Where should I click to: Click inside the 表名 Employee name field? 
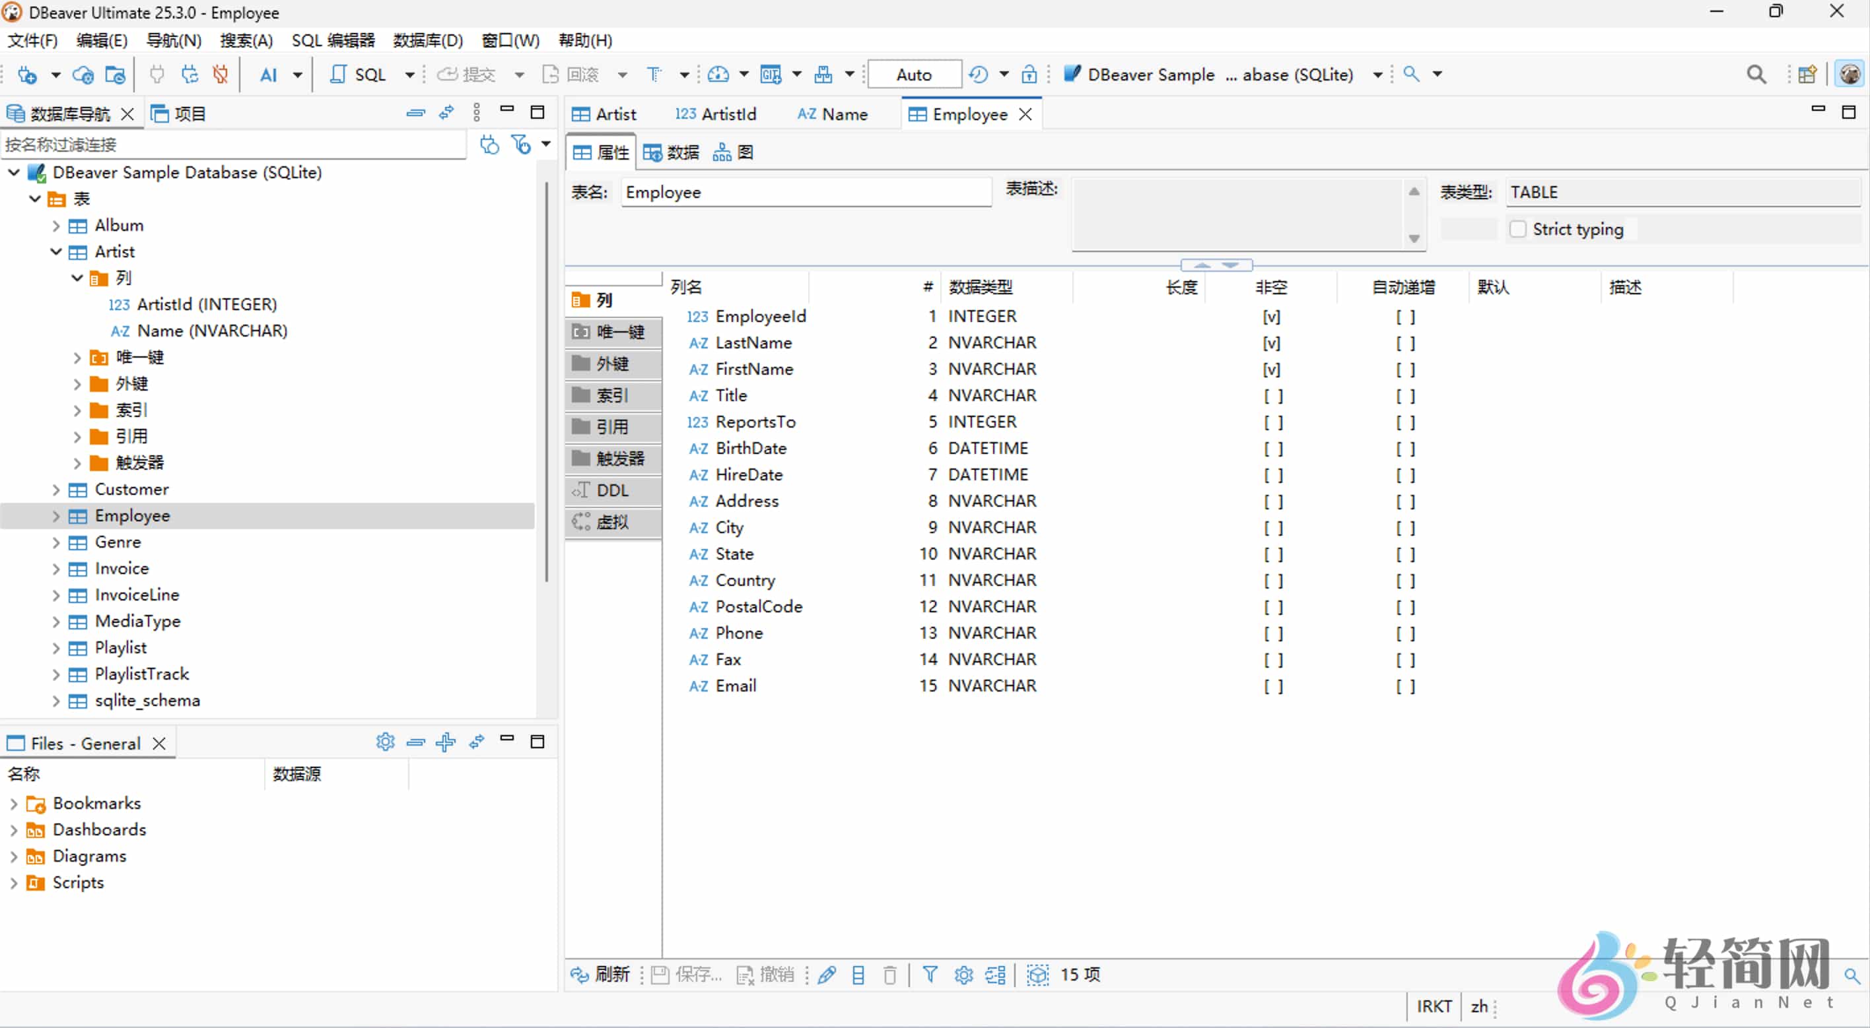pyautogui.click(x=806, y=192)
